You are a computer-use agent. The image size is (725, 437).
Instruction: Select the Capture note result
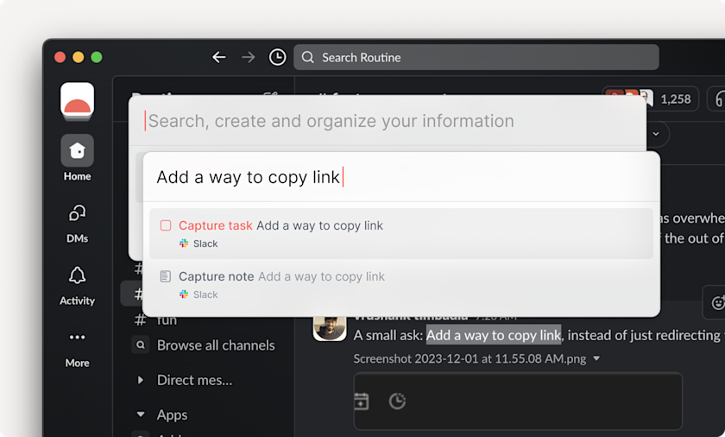point(401,285)
